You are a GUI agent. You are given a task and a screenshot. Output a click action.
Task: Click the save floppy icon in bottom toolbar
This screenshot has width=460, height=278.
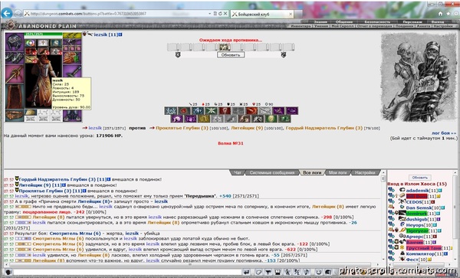pyautogui.click(x=278, y=272)
